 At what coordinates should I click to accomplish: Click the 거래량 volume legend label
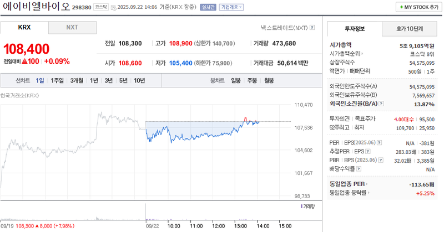[x=309, y=207]
